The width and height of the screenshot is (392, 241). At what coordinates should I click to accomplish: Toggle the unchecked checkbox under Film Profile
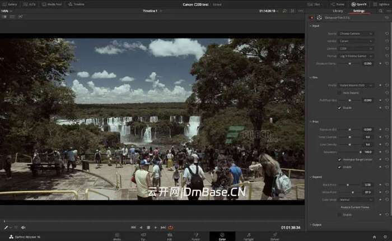pyautogui.click(x=339, y=93)
